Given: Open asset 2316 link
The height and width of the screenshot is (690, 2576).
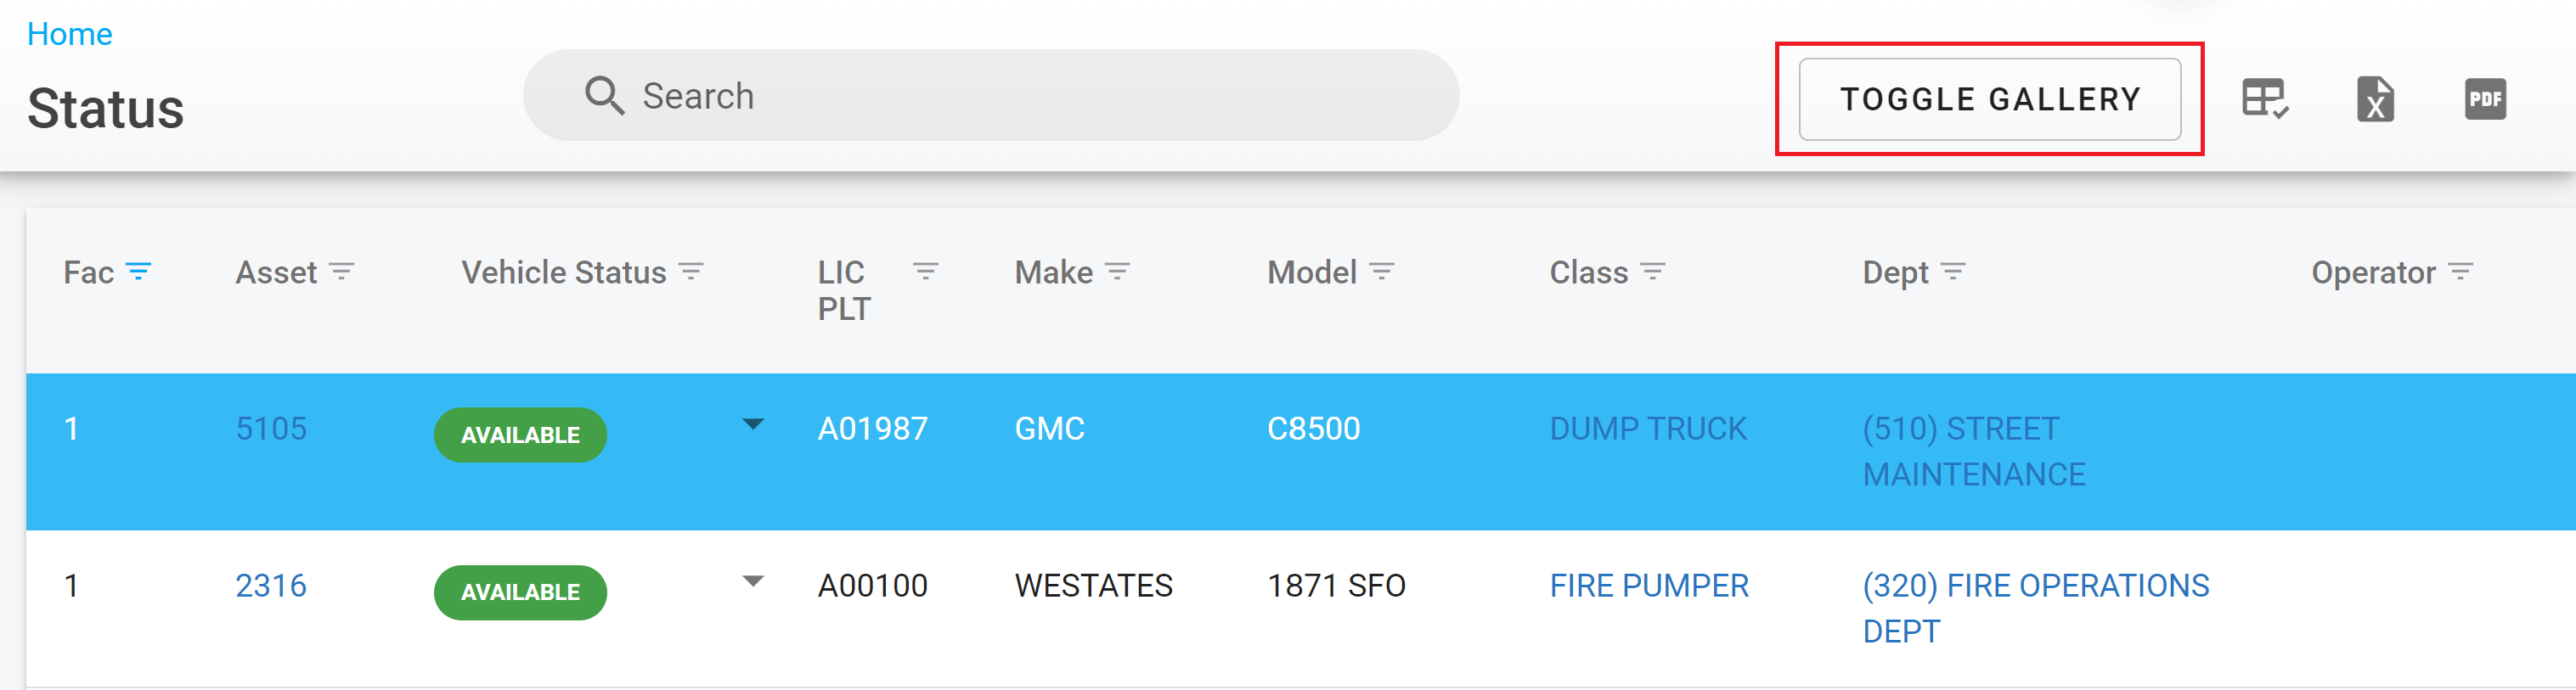Looking at the screenshot, I should pos(271,585).
